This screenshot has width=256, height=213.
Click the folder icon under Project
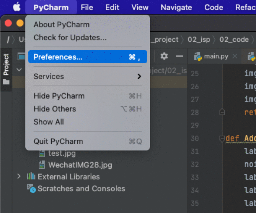click(x=6, y=82)
